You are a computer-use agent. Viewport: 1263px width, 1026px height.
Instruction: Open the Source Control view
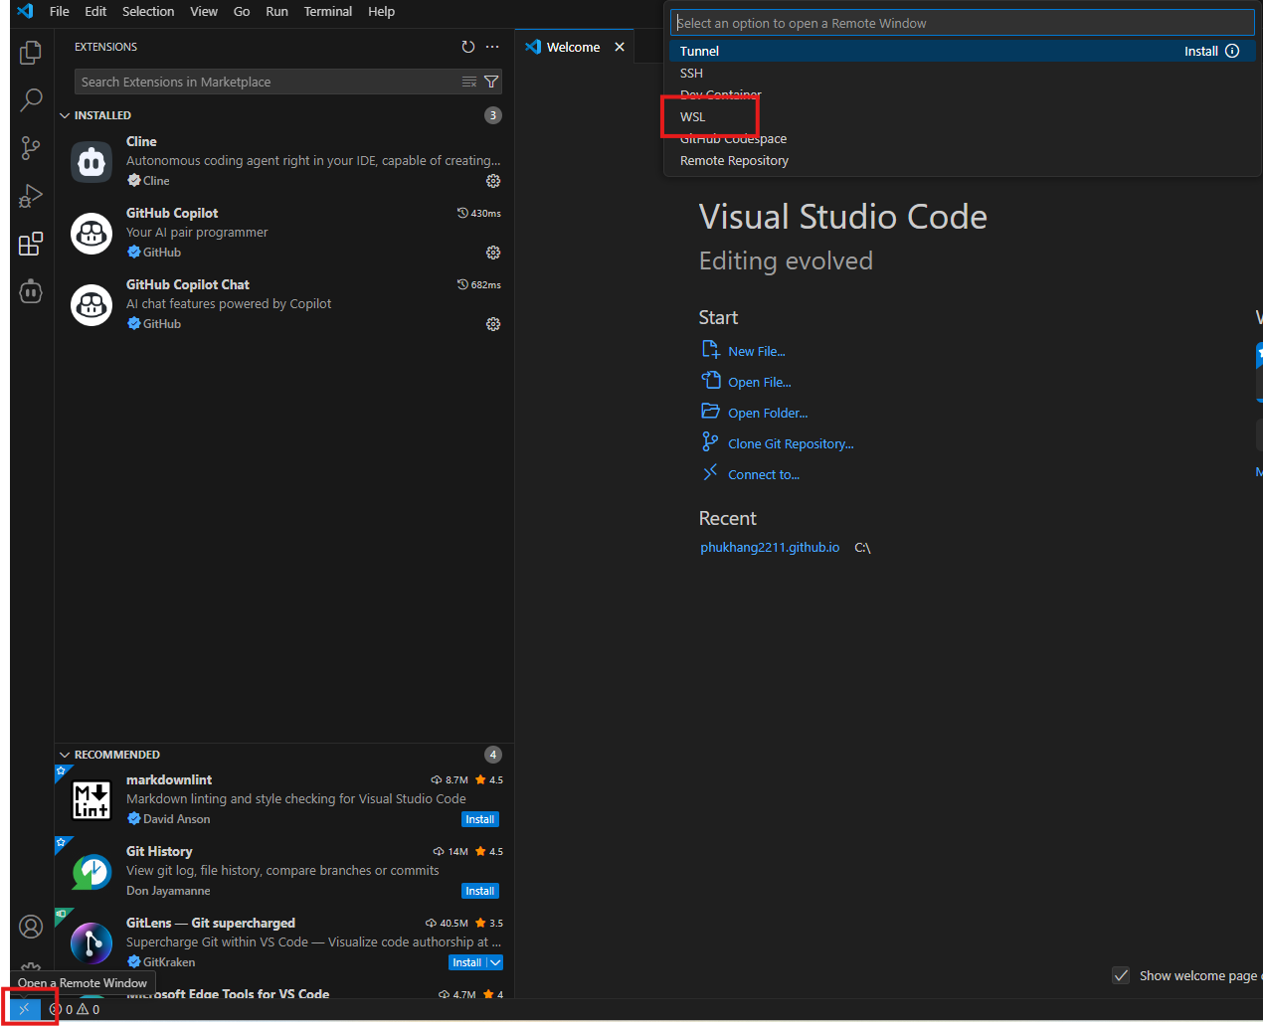click(x=31, y=148)
